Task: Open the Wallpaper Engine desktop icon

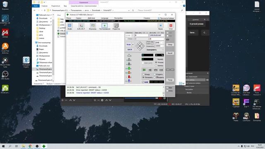Action: [x=26, y=62]
